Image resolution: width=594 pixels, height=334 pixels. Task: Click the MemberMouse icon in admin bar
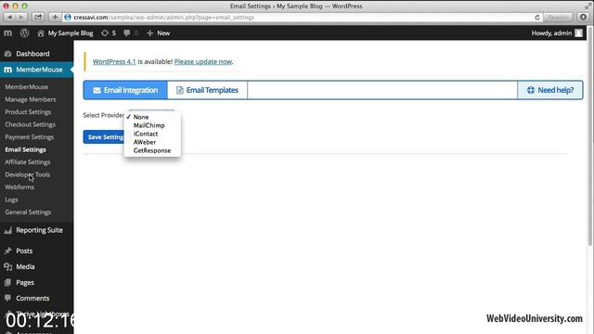click(x=7, y=33)
